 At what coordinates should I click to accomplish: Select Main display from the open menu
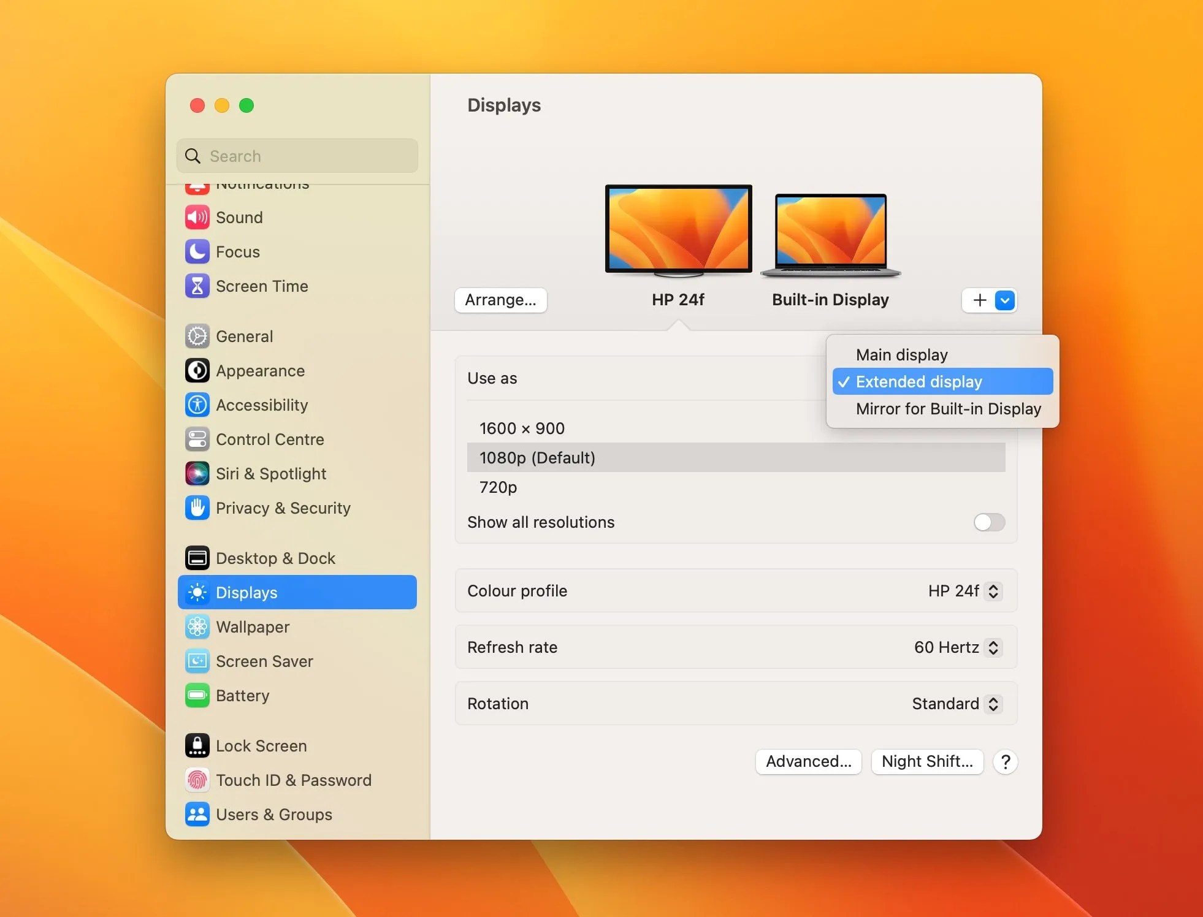tap(901, 354)
